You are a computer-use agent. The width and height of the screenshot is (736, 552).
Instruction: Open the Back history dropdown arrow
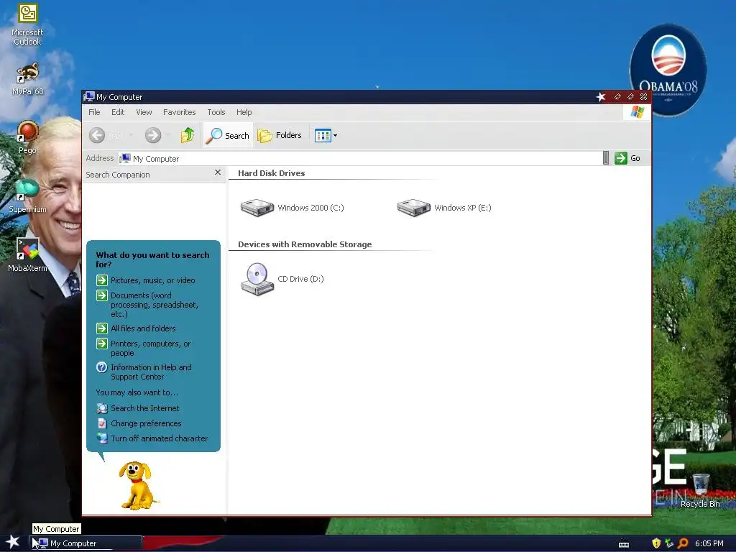click(x=131, y=135)
